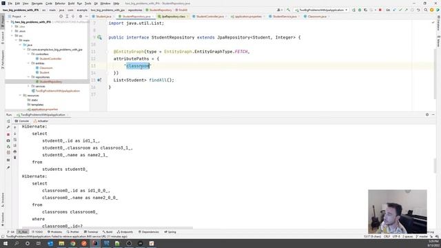The height and width of the screenshot is (248, 441).
Task: Click the debug bug icon in top toolbar
Action: click(x=360, y=10)
